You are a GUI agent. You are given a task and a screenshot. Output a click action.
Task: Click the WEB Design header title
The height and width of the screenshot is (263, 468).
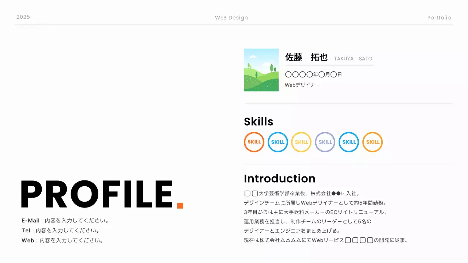coord(231,18)
